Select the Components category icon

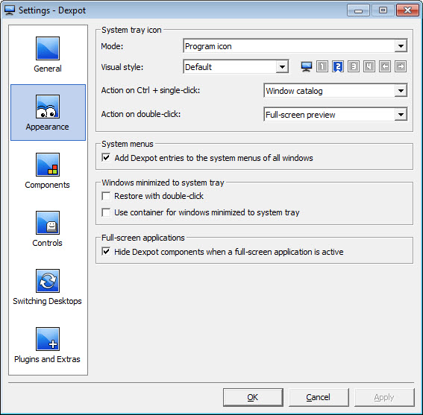pyautogui.click(x=48, y=165)
